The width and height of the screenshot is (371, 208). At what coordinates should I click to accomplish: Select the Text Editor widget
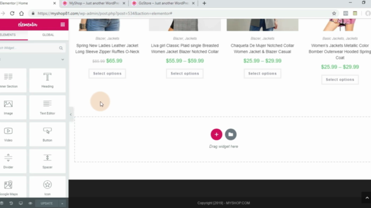point(48,107)
